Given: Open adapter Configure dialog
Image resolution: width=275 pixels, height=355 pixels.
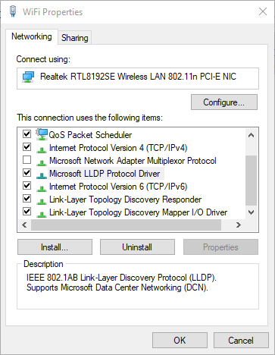Looking at the screenshot, I should pyautogui.click(x=224, y=102).
